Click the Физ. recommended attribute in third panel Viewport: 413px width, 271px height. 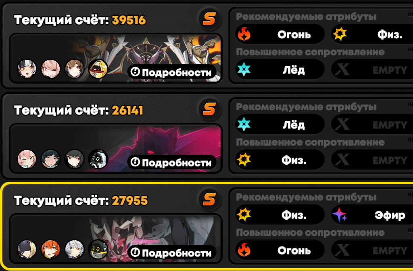pyautogui.click(x=280, y=215)
